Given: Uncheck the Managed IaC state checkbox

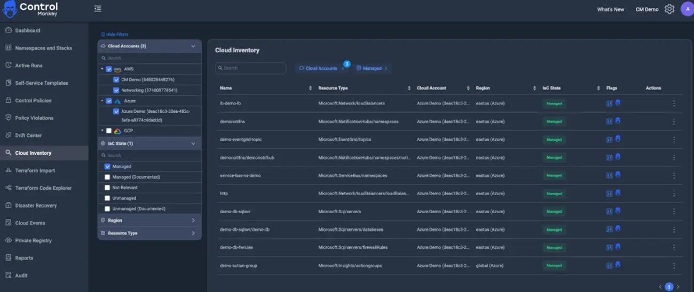Looking at the screenshot, I should (107, 166).
